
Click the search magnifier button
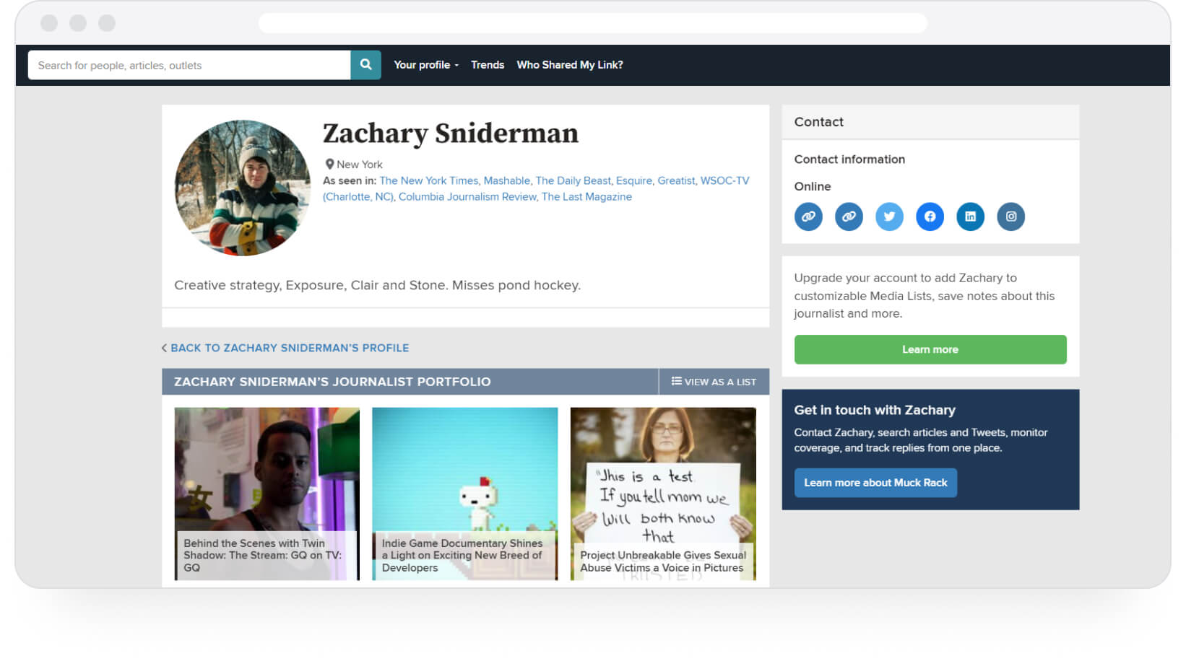point(365,65)
